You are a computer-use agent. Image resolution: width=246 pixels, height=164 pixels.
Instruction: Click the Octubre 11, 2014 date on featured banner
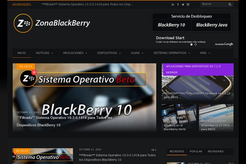(28, 112)
